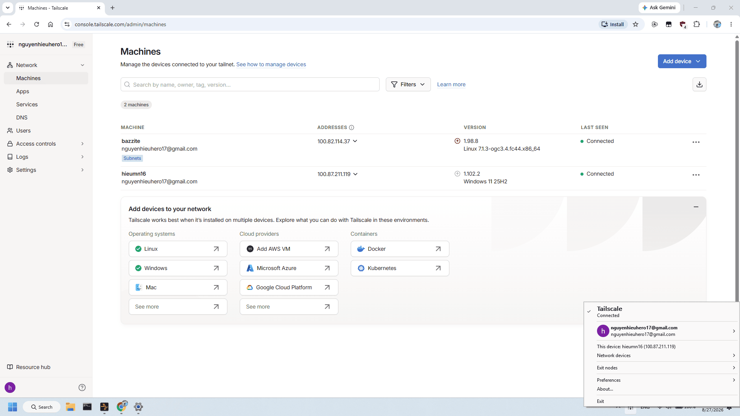The width and height of the screenshot is (740, 416).
Task: Toggle the Tailscale Connected checkmark item
Action: tap(661, 312)
